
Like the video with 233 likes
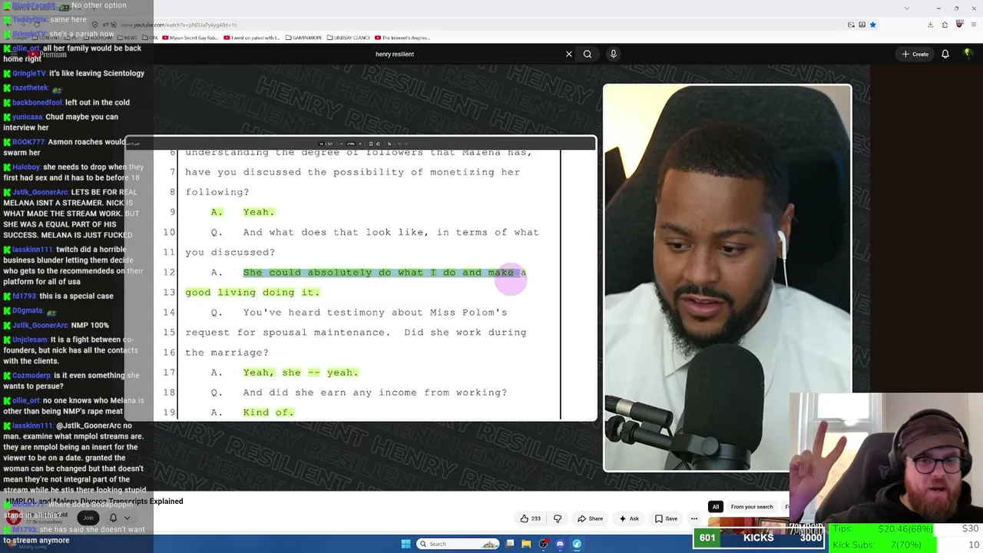coord(530,518)
